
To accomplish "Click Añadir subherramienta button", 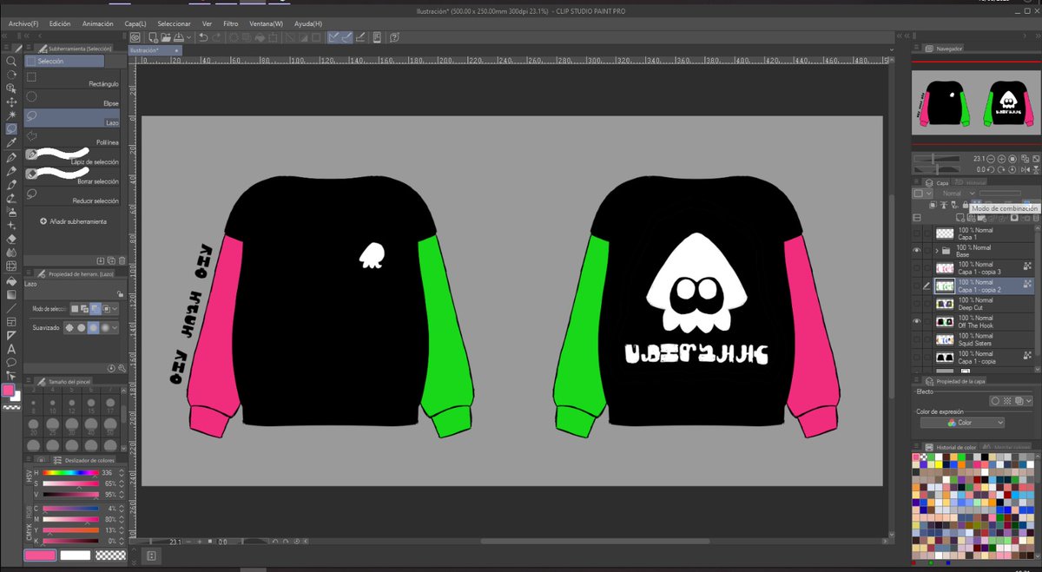I will coord(73,221).
